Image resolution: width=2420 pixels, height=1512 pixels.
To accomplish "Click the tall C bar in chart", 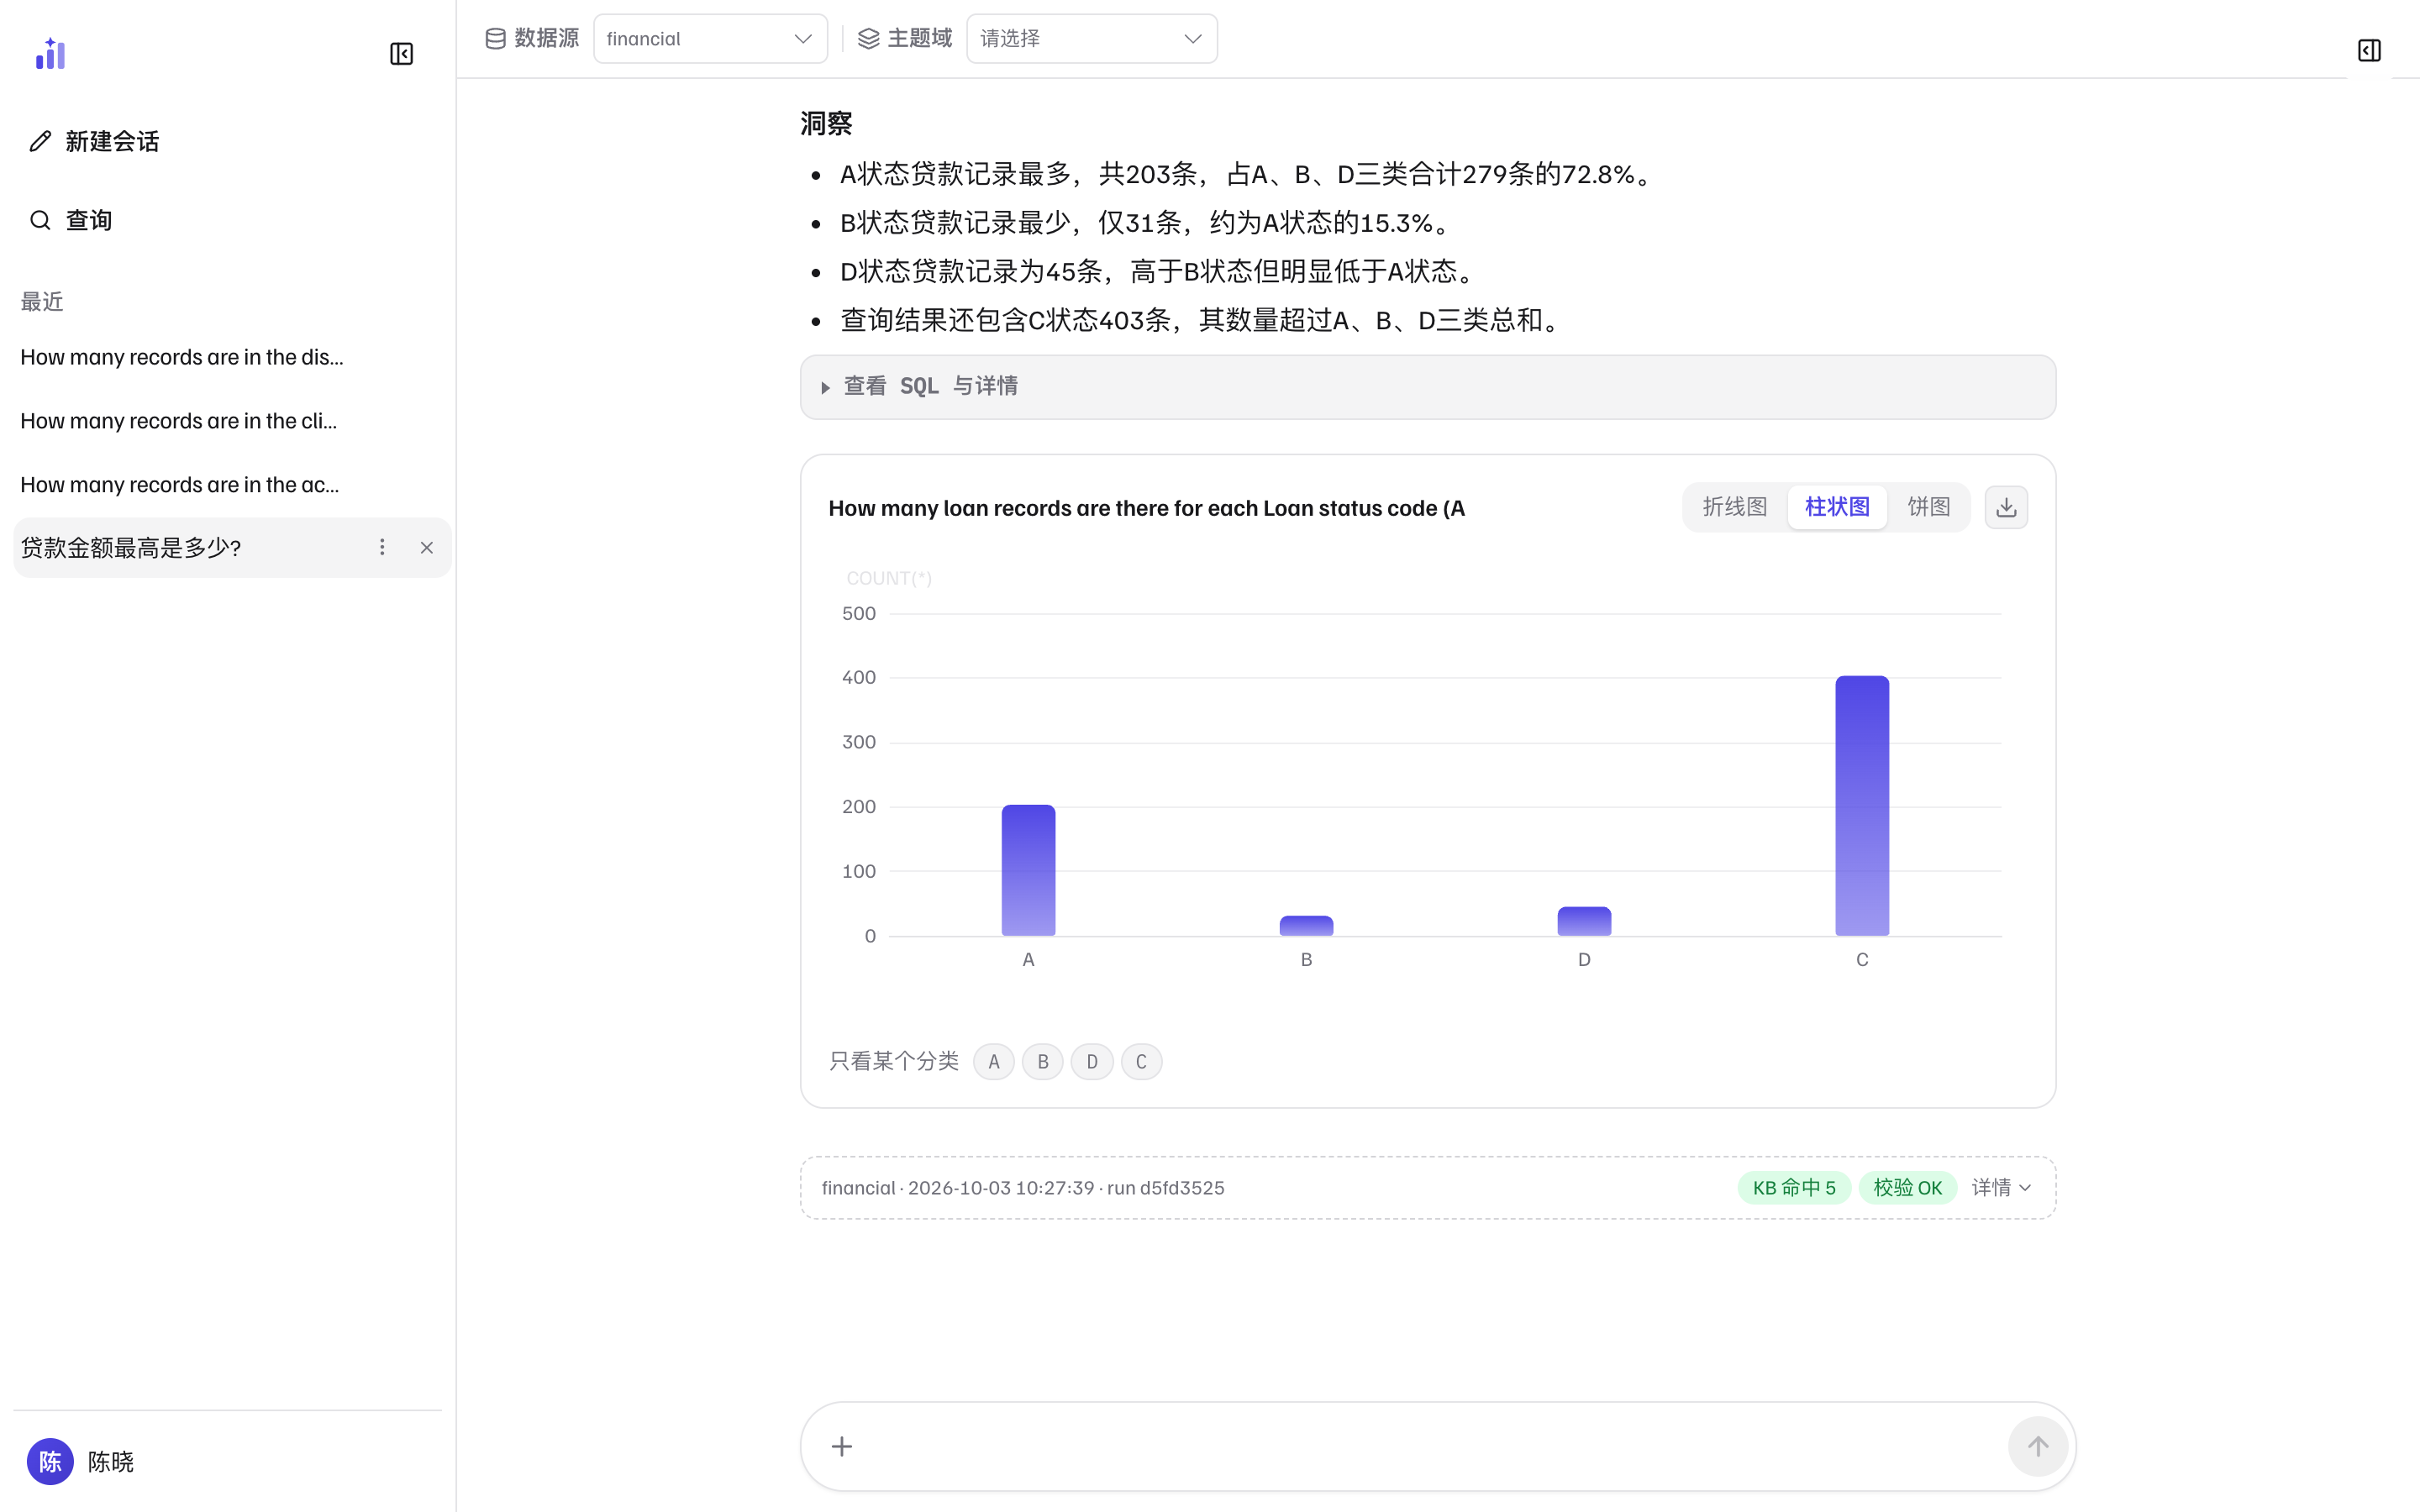I will tap(1862, 806).
